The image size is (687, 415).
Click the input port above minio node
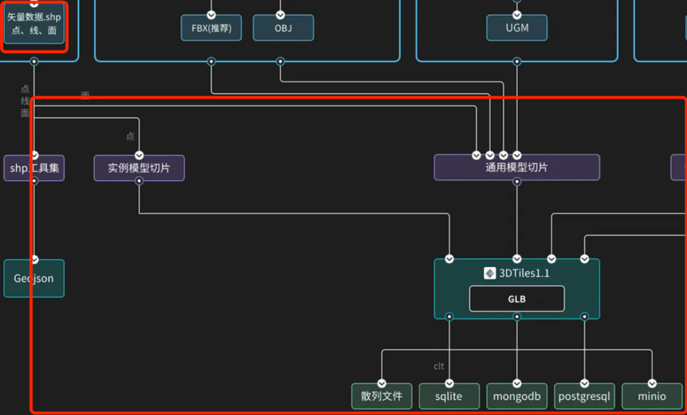[x=652, y=384]
